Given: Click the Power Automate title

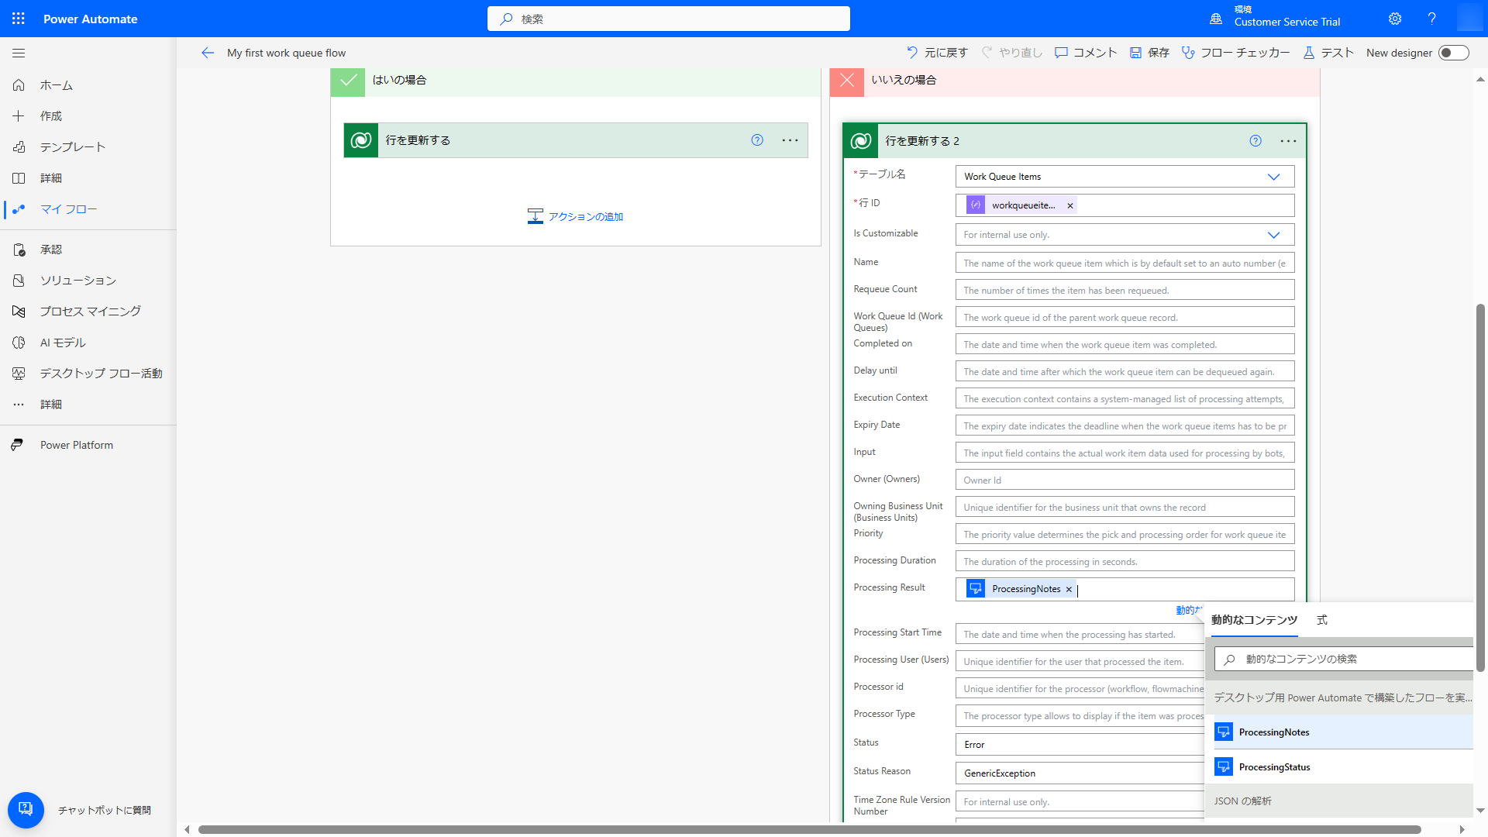Looking at the screenshot, I should tap(90, 19).
